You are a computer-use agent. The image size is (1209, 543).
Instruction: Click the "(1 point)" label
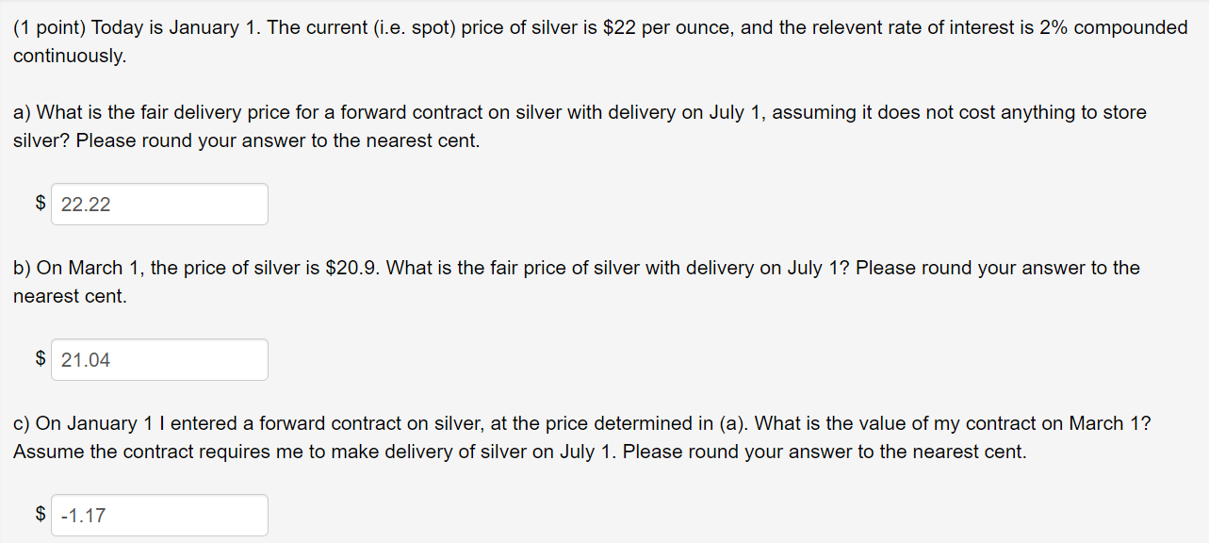click(51, 27)
